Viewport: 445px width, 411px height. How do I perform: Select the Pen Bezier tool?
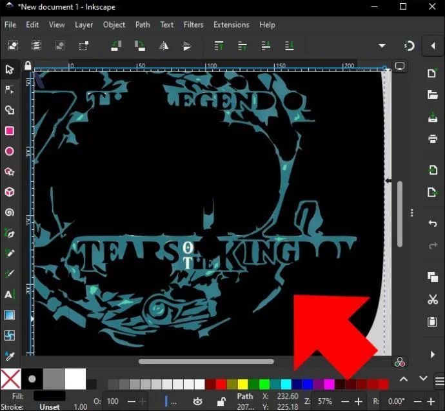(x=10, y=233)
